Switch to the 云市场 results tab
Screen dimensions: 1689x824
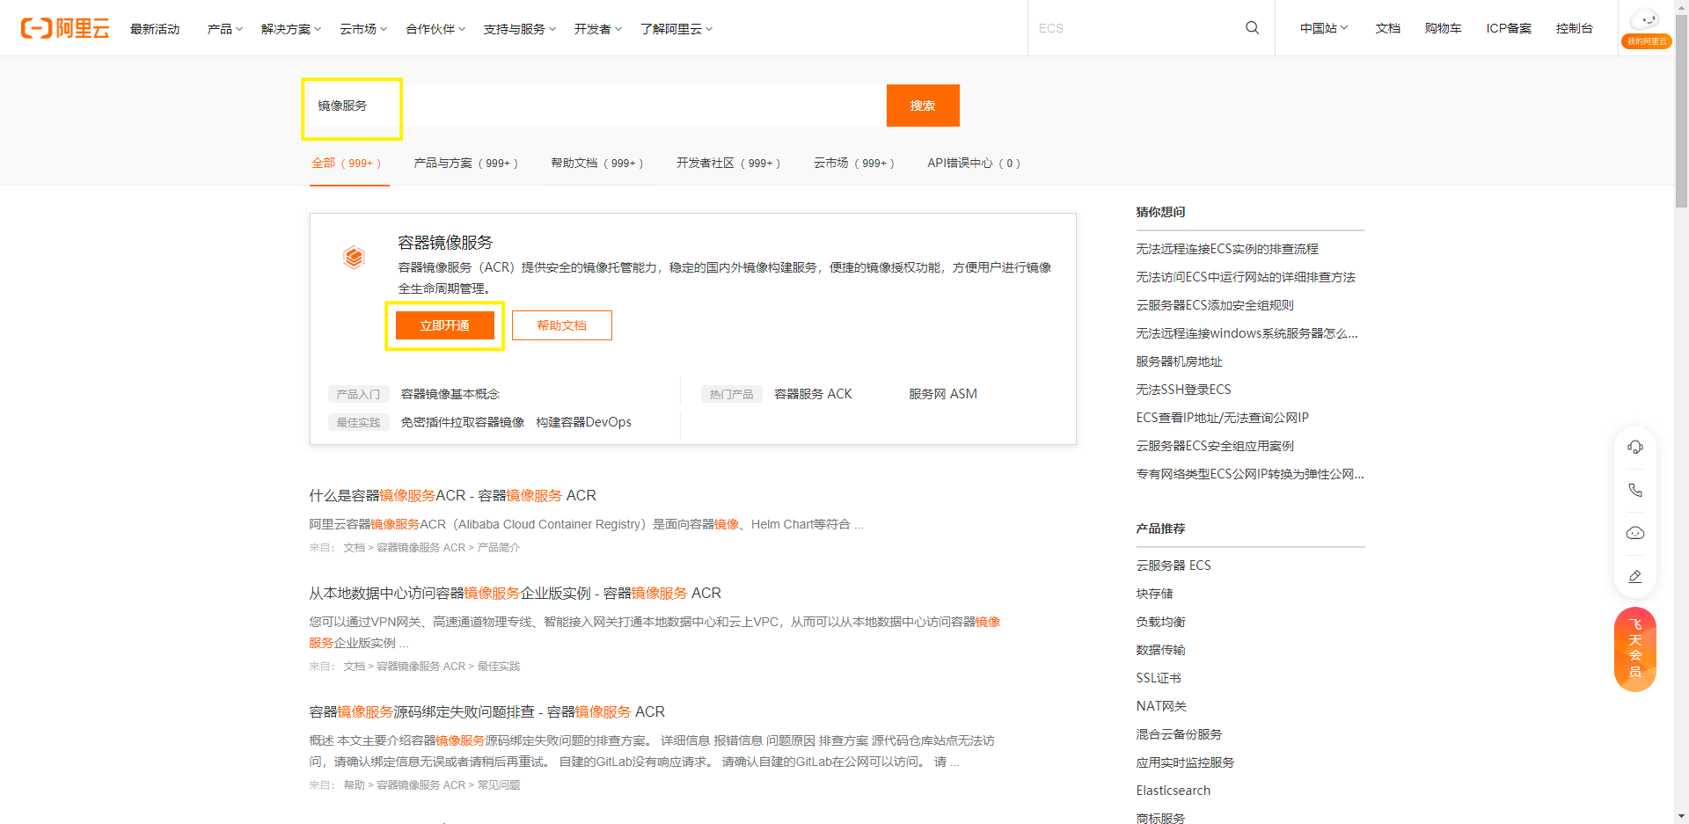point(854,163)
